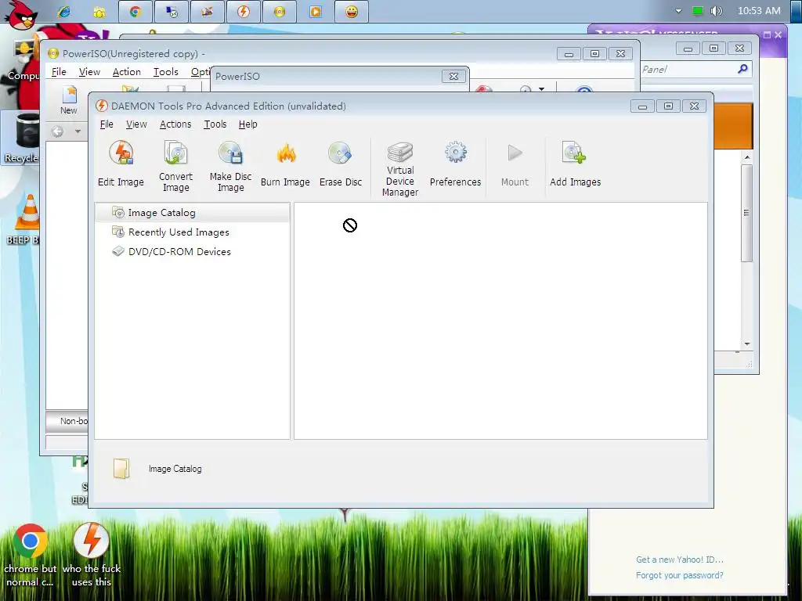Open the chrome but normal desktop shortcut
Image resolution: width=802 pixels, height=601 pixels.
(30, 555)
